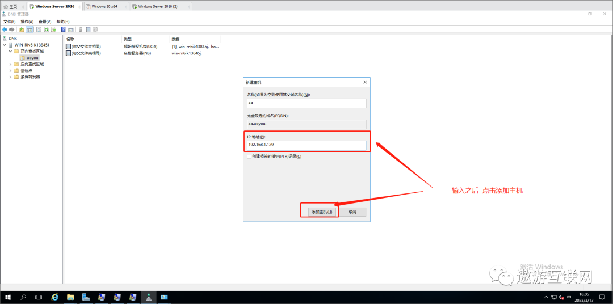Expand the 反向查找区域 tree node
Screen dimensions: 613x304
pyautogui.click(x=10, y=64)
